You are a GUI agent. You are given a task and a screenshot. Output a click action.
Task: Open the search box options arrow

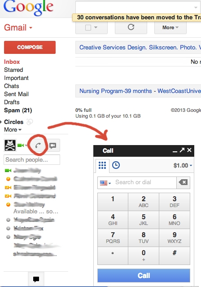click(x=196, y=8)
